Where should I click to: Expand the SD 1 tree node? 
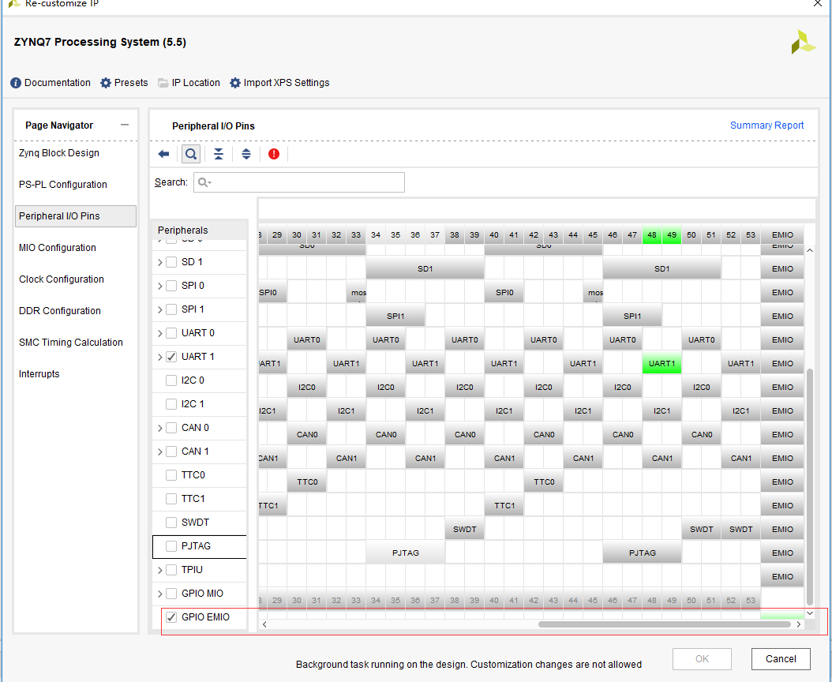point(159,262)
